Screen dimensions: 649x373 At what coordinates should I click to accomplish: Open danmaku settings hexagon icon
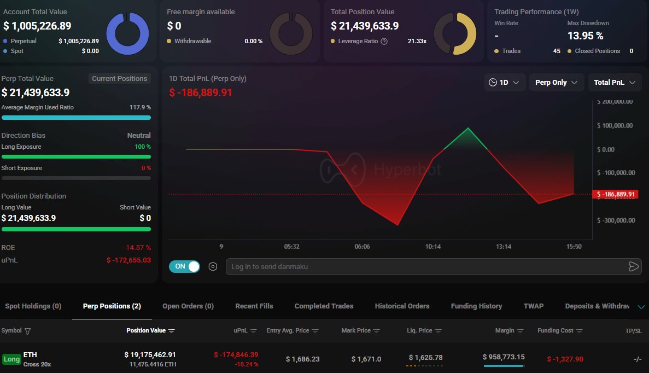point(213,266)
